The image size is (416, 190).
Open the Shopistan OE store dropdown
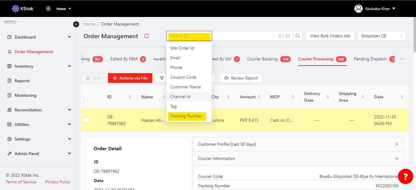pyautogui.click(x=382, y=36)
